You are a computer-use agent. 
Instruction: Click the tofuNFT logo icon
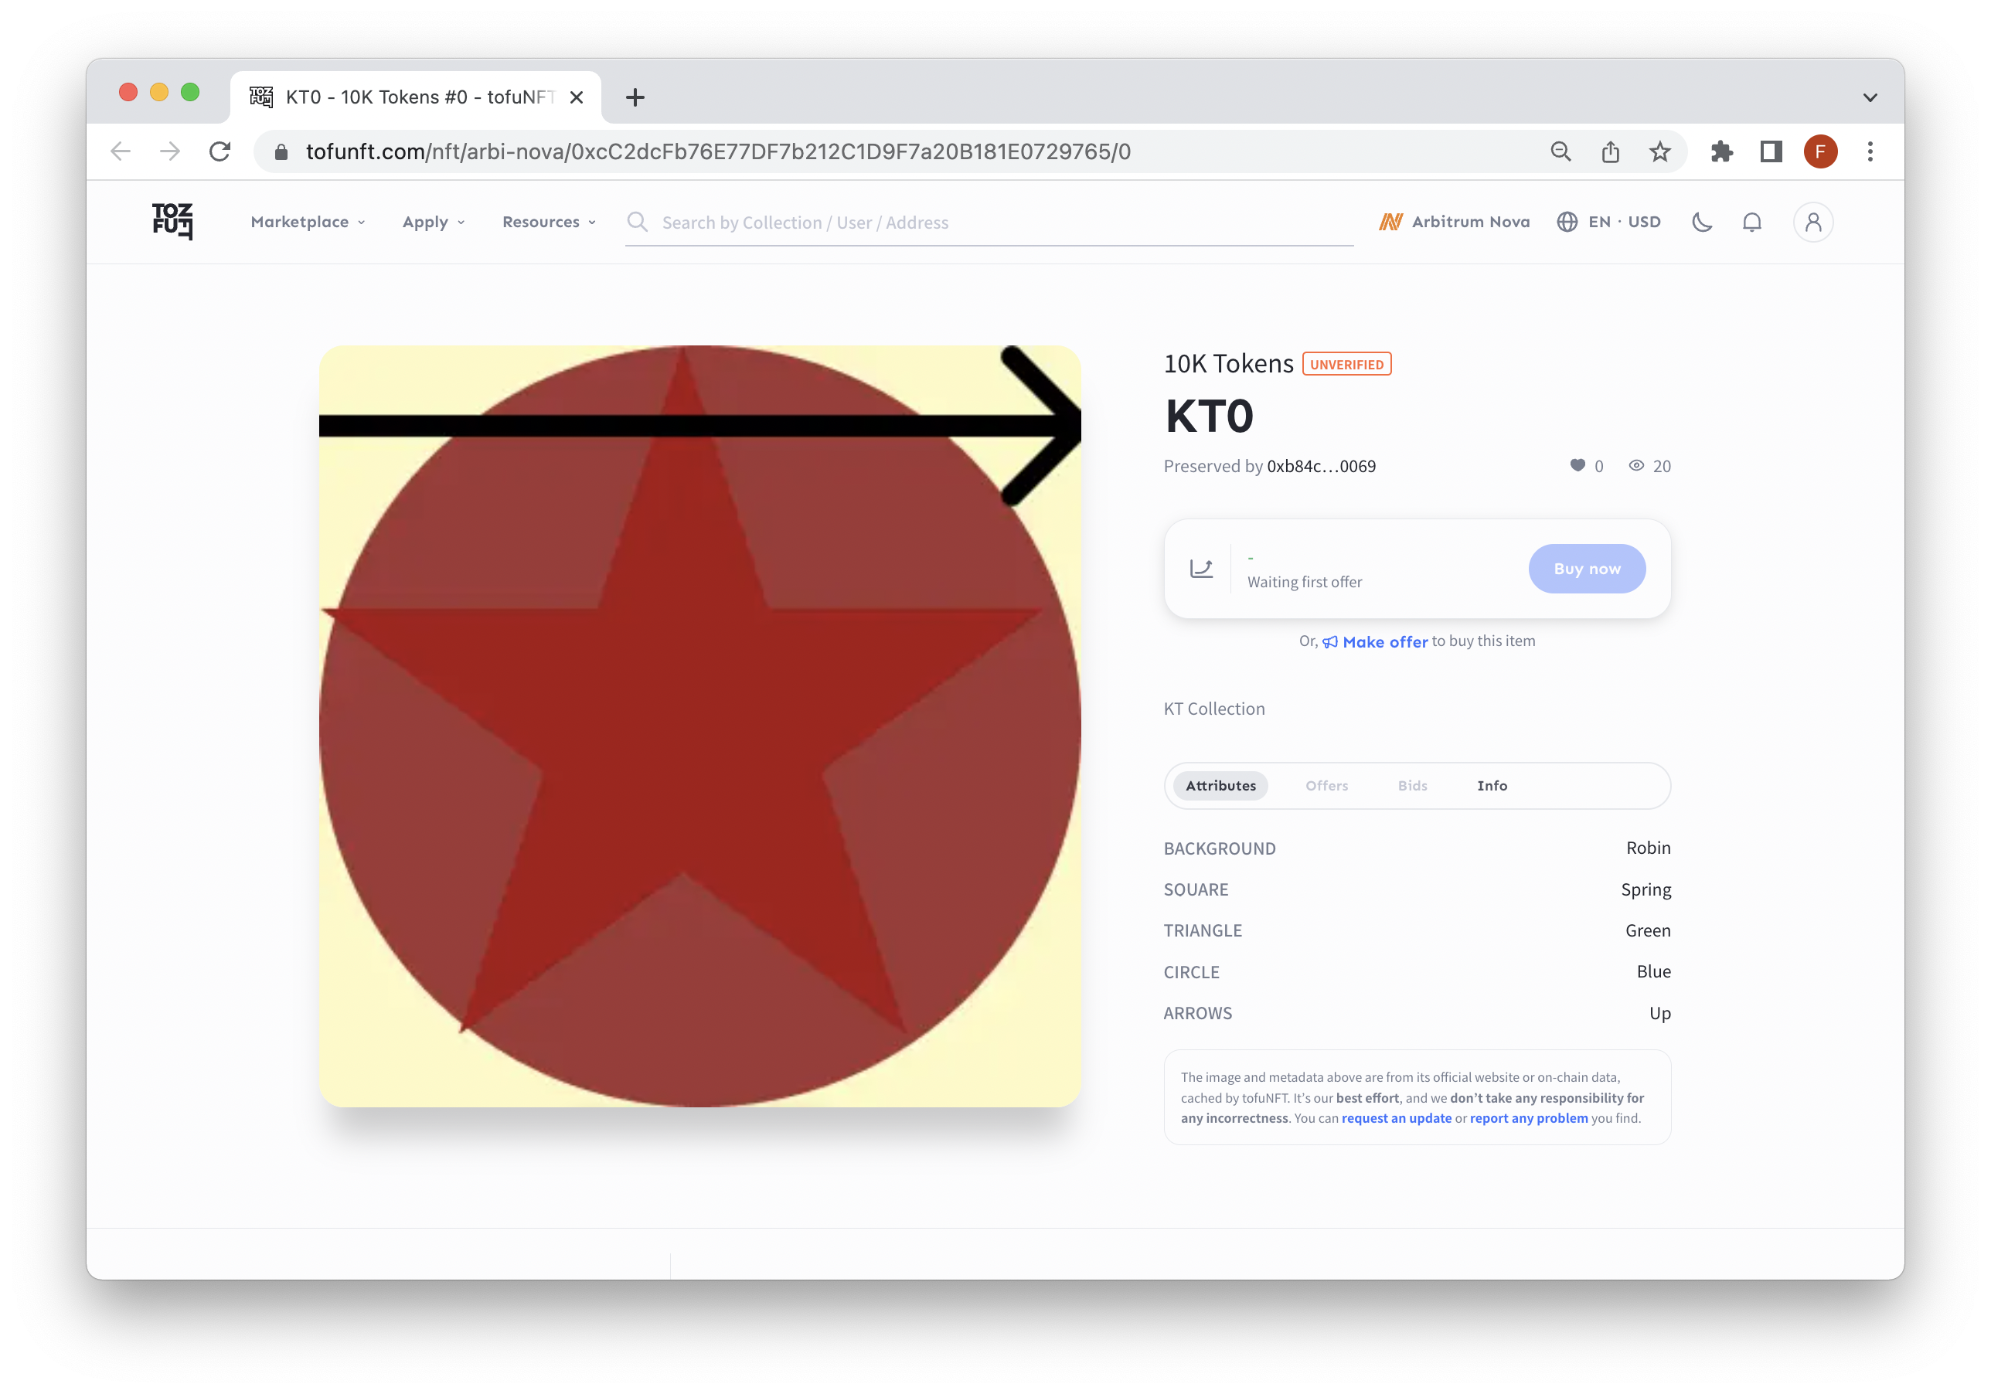(x=172, y=221)
